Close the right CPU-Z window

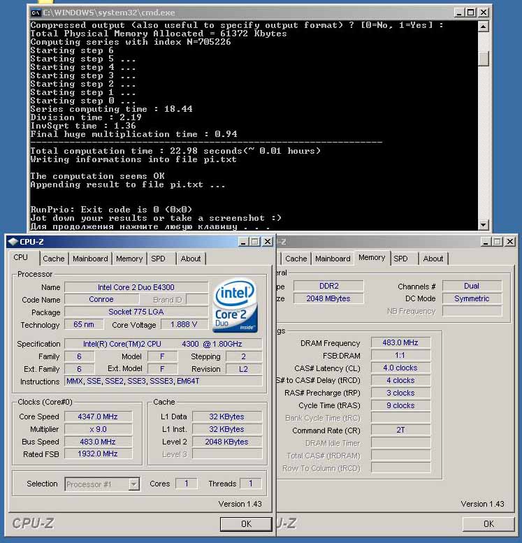coord(510,242)
